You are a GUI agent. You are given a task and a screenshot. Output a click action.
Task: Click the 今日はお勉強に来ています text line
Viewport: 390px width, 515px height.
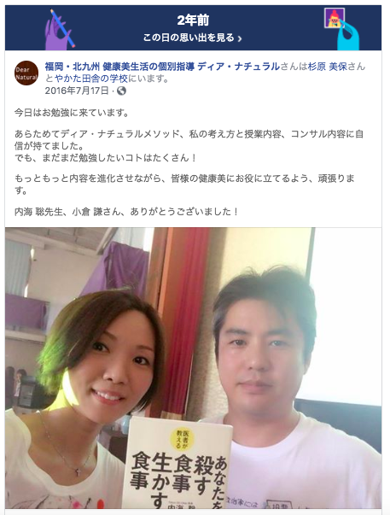pos(72,113)
